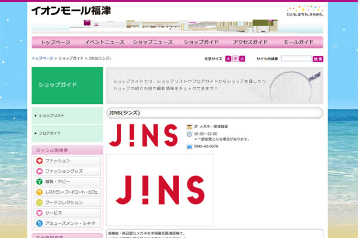Click the phone icon beside 0940-43-0670
The height and width of the screenshot is (238, 358).
coord(189,147)
